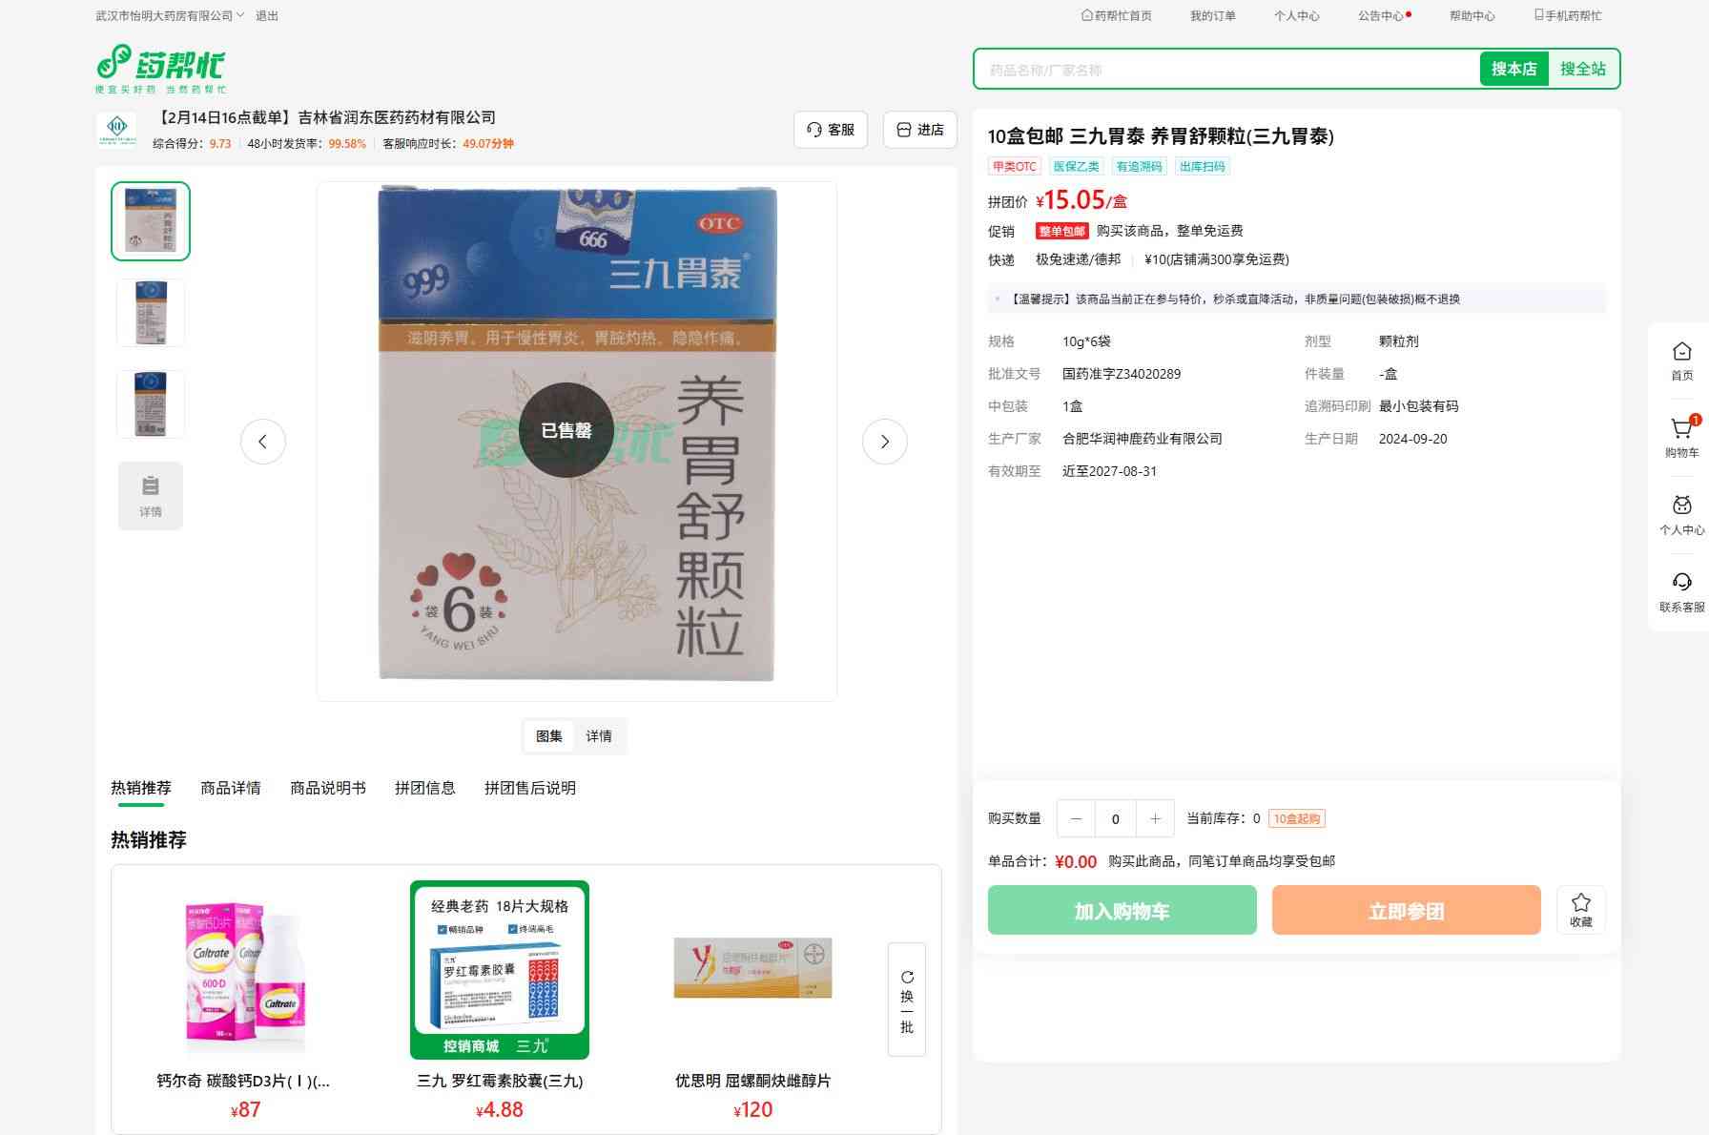The height and width of the screenshot is (1135, 1709).
Task: Click the home icon in right sidebar
Action: (1681, 361)
